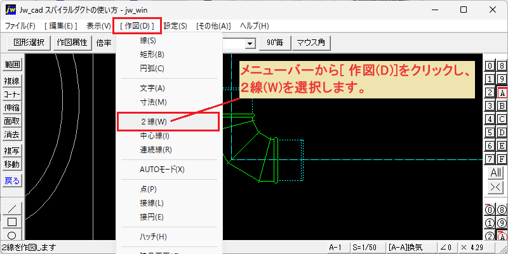Open the [編集(E)] menu
The height and width of the screenshot is (254, 508).
click(x=61, y=26)
